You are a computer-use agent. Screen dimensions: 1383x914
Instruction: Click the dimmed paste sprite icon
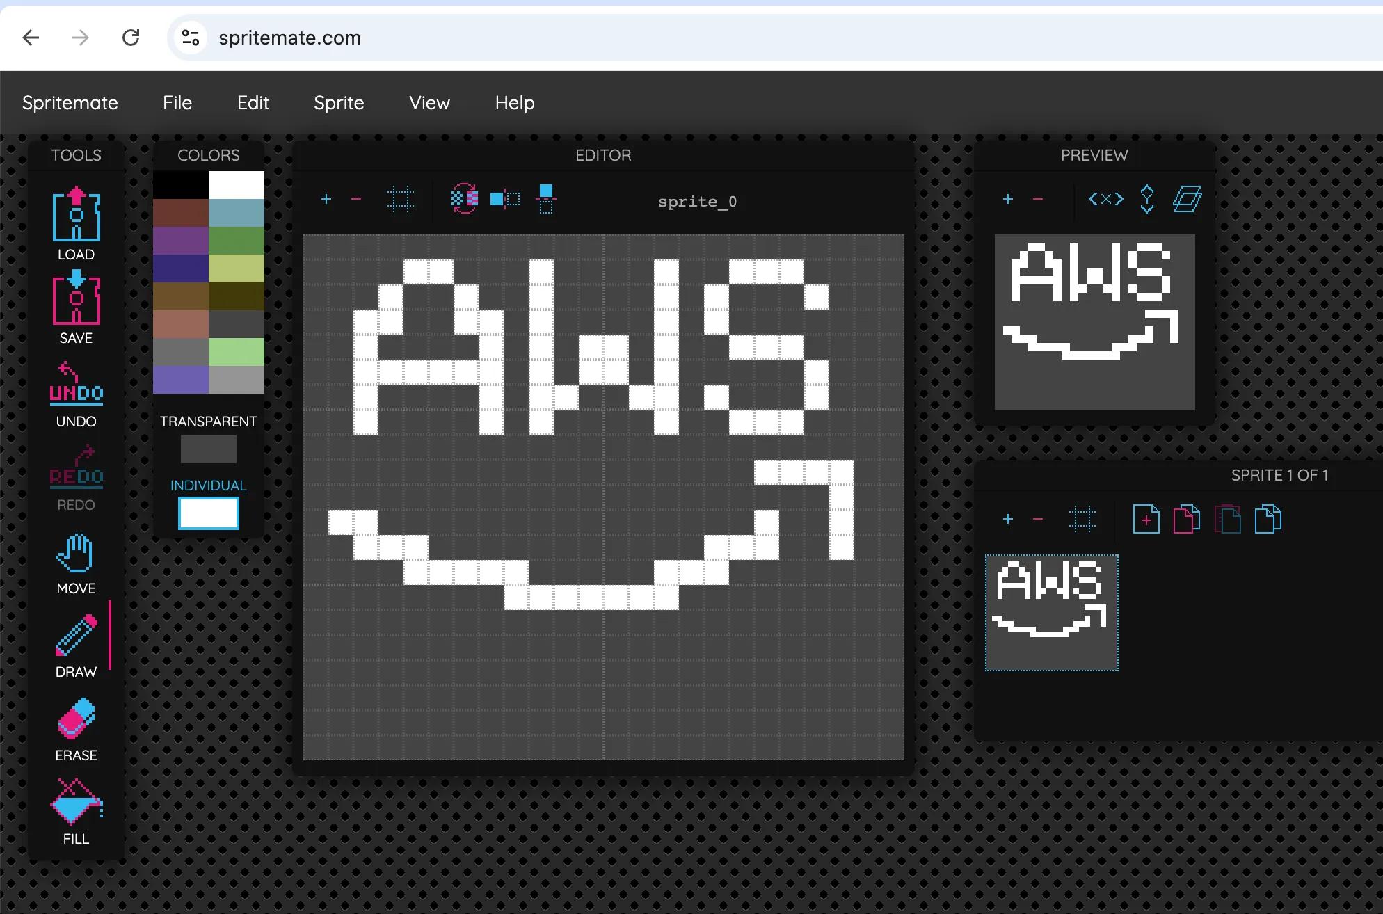pos(1227,520)
